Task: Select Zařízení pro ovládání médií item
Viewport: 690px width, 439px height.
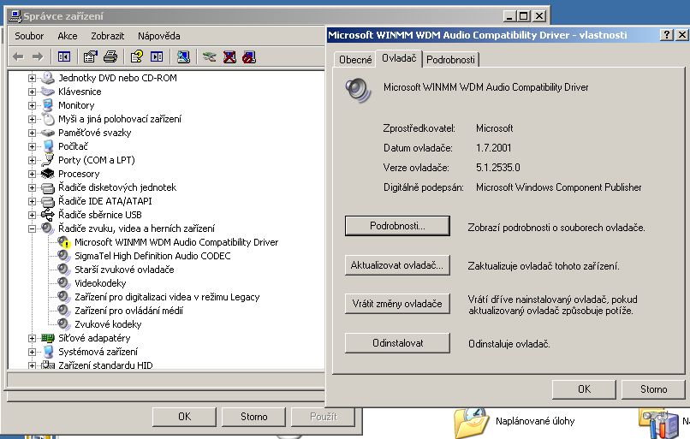Action: click(x=128, y=311)
